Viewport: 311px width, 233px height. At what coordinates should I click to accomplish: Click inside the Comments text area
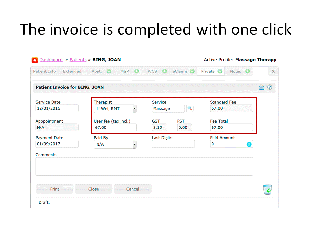144,166
